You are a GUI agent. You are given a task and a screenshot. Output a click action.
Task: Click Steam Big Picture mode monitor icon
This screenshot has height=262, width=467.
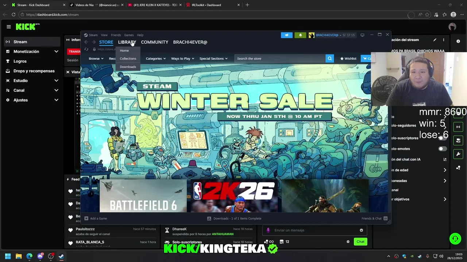click(362, 35)
